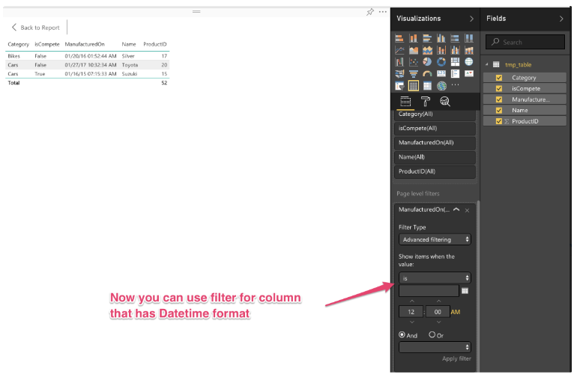Click Back to Report
This screenshot has height=380, width=580.
(x=35, y=28)
